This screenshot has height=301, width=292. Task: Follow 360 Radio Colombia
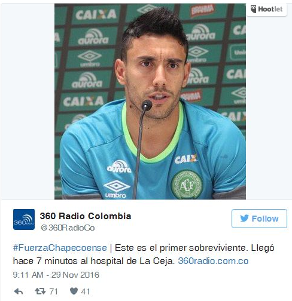259,219
